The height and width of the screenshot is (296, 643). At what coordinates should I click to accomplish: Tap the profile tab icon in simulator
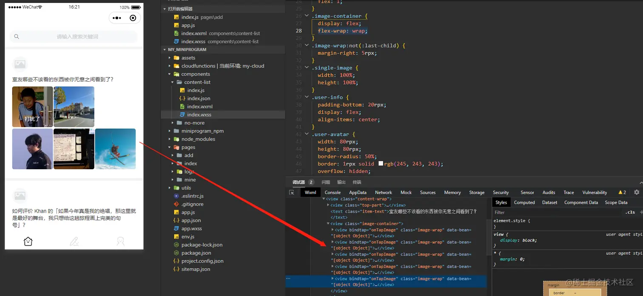[x=120, y=241]
